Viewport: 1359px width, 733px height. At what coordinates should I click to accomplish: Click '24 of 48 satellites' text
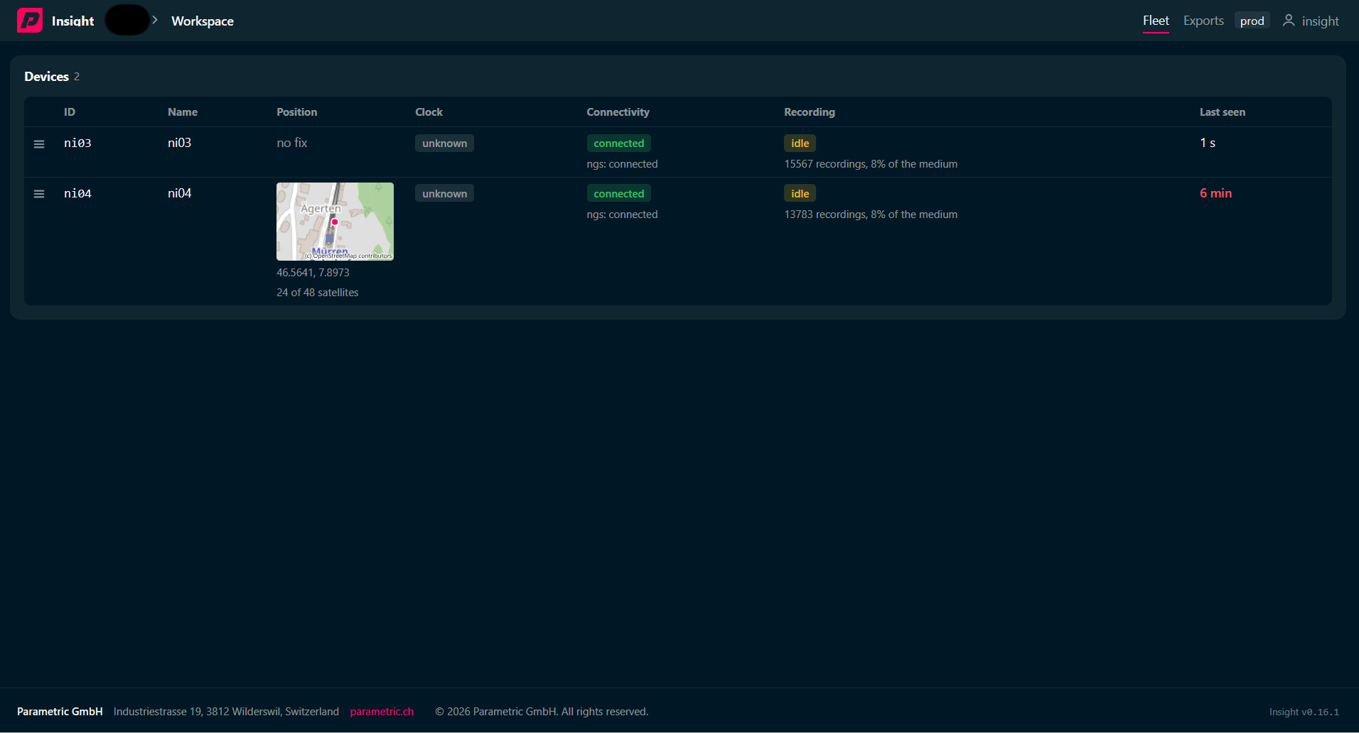click(x=318, y=293)
